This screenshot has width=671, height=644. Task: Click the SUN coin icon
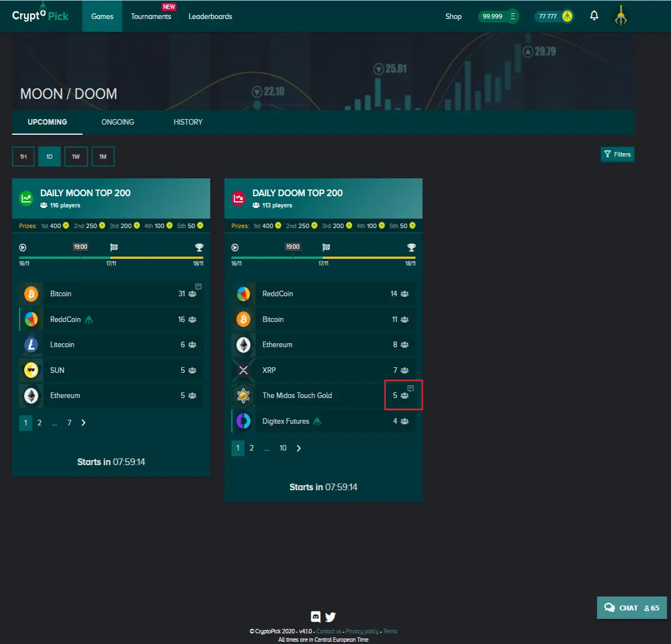point(31,370)
